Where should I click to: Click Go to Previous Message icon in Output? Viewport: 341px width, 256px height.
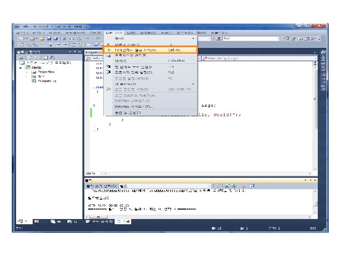227,186
